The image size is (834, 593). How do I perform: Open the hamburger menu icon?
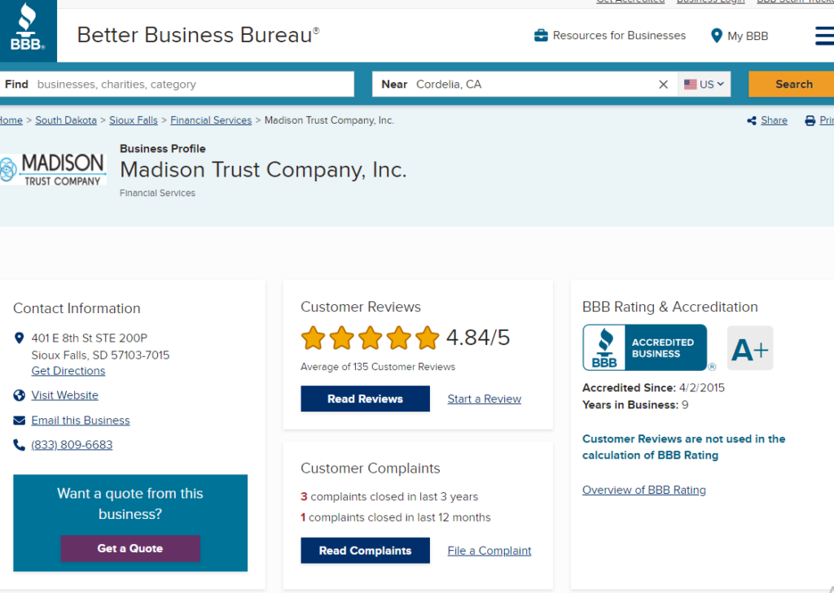point(824,36)
